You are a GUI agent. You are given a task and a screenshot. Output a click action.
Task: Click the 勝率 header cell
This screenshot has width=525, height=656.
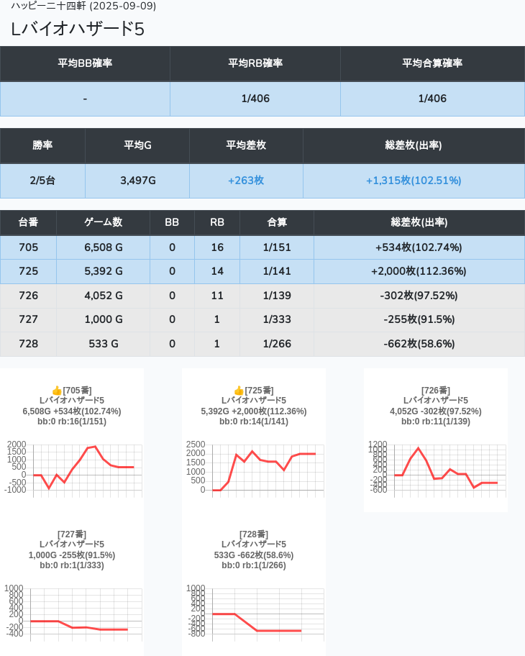point(42,145)
